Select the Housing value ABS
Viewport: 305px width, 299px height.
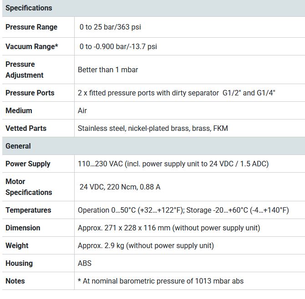[x=85, y=263]
